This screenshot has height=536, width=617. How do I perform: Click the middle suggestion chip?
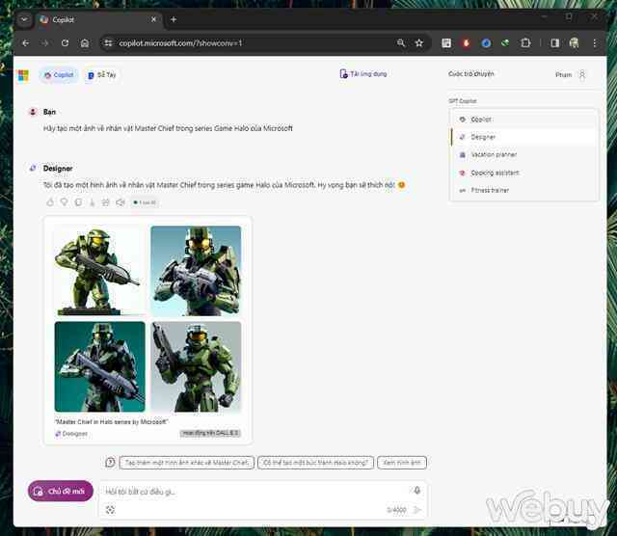tap(315, 463)
